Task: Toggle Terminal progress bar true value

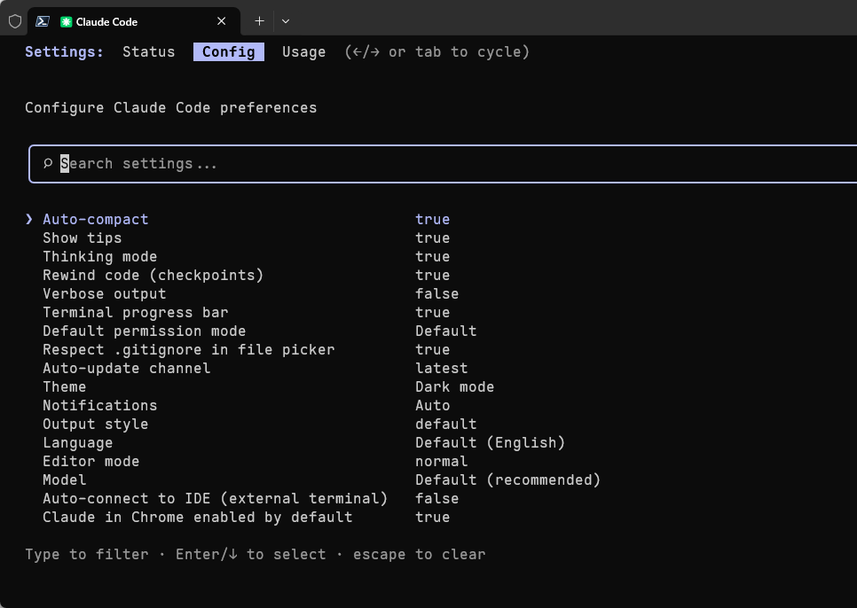Action: 432,312
